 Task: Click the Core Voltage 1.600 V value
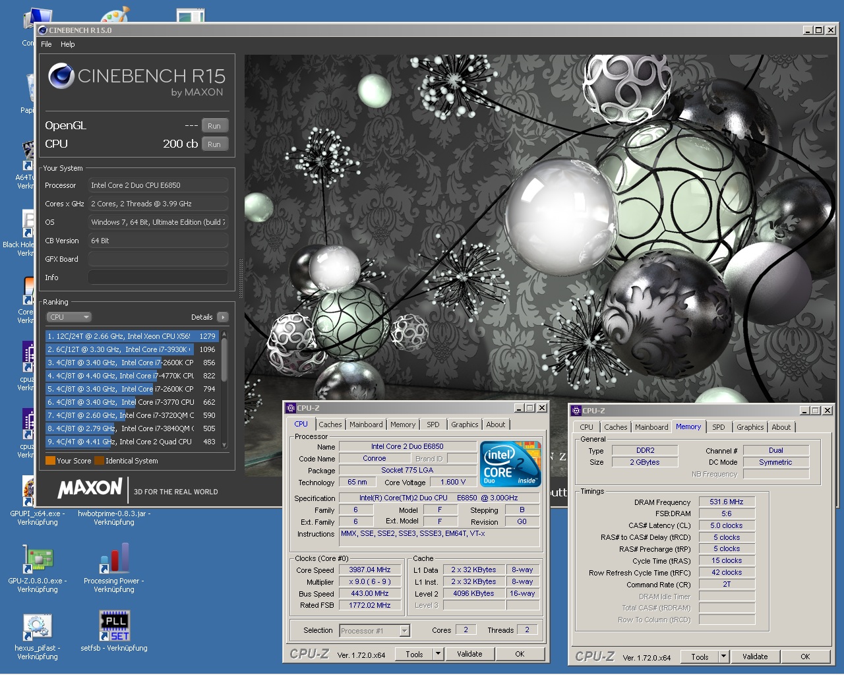(453, 482)
